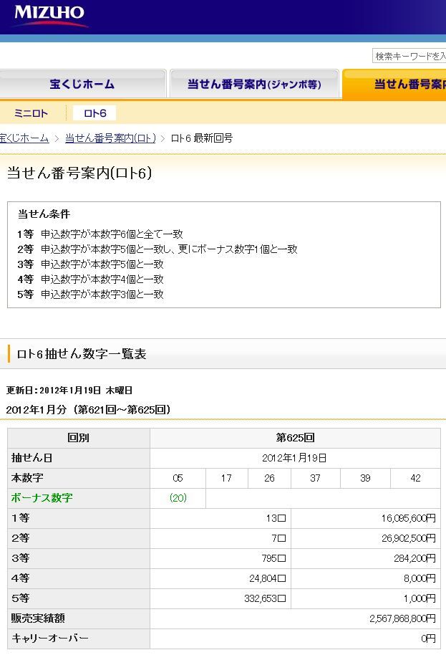Click the 8,000円 prize cell

click(x=366, y=578)
